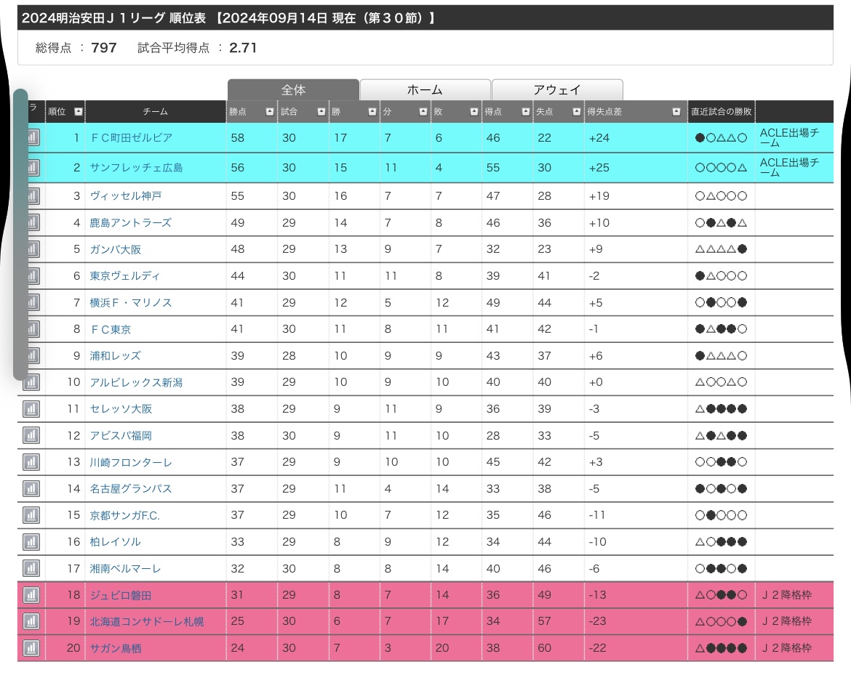Viewport: 851px width, 683px height.
Task: Click the chart icon beside 湘南ベルマーレ
Action: 31,568
